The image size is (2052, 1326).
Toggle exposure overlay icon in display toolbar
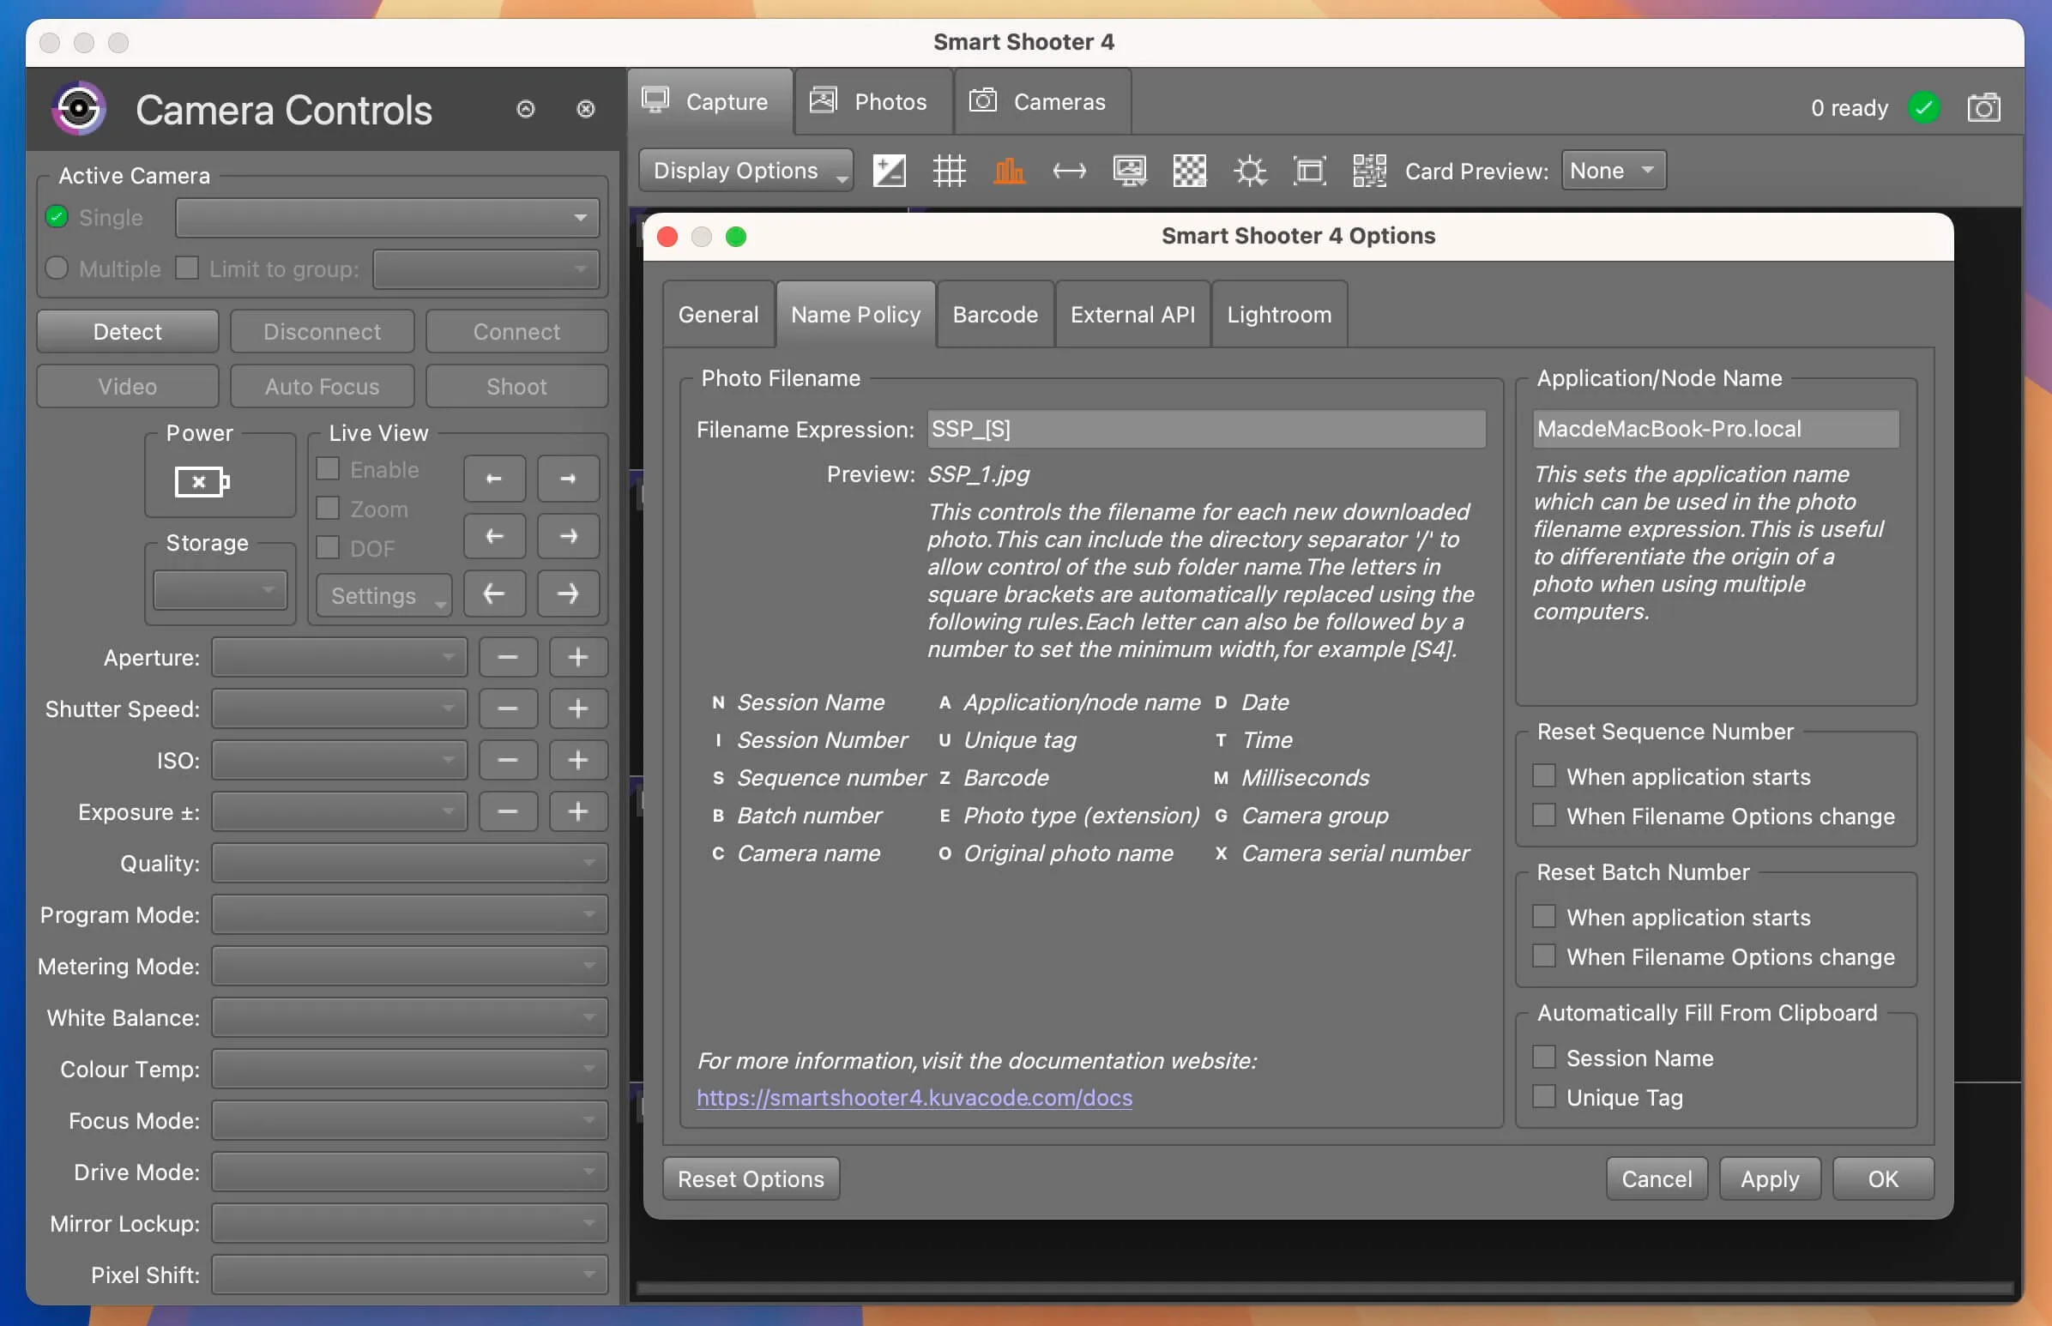(889, 171)
